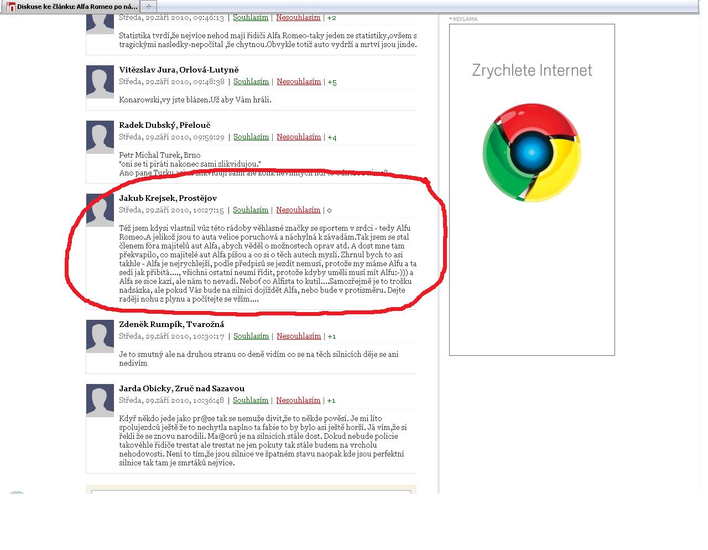Click Nesouhlasím on Vitězslav Jura's comment

tap(299, 81)
